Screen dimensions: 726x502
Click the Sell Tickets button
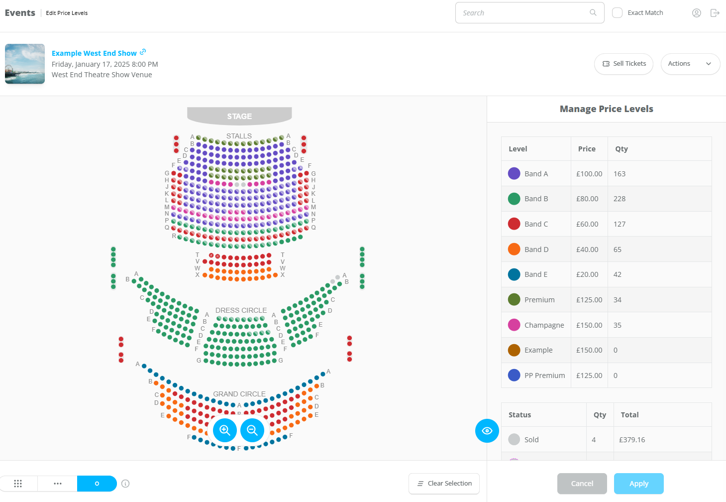pos(623,64)
